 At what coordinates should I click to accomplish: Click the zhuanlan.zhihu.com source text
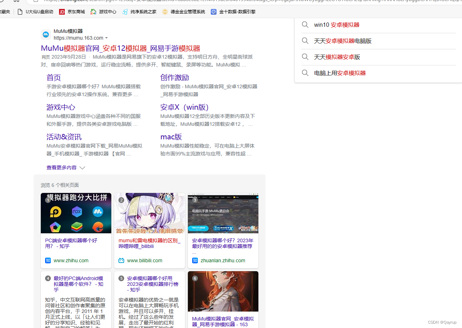[x=223, y=260]
